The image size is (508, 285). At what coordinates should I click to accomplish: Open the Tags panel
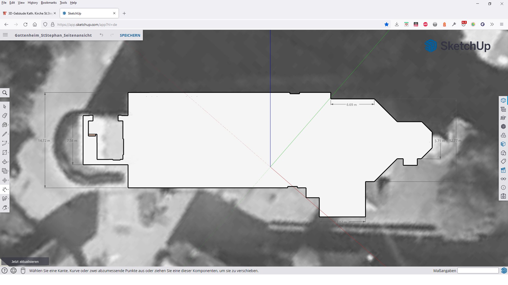(503, 161)
